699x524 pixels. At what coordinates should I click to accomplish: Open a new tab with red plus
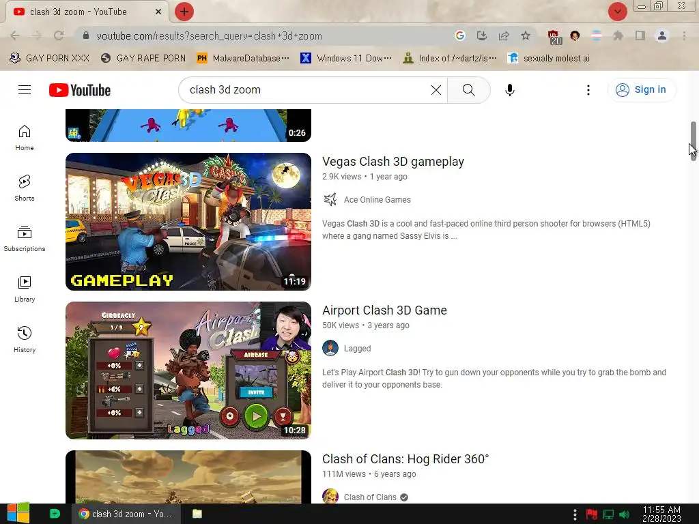pos(184,12)
